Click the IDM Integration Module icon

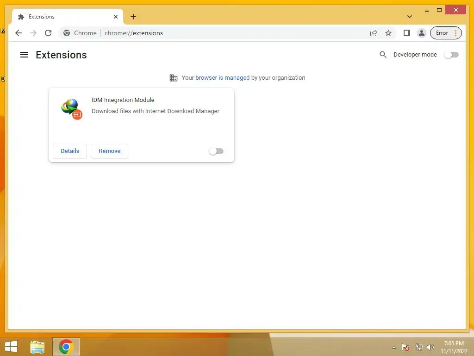tap(72, 109)
